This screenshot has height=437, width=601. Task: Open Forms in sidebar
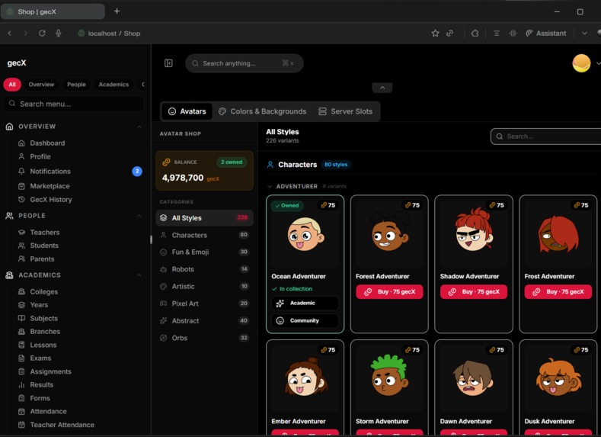40,398
